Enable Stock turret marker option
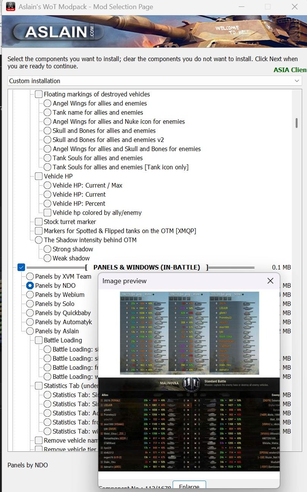This screenshot has height=492, width=307. point(39,222)
